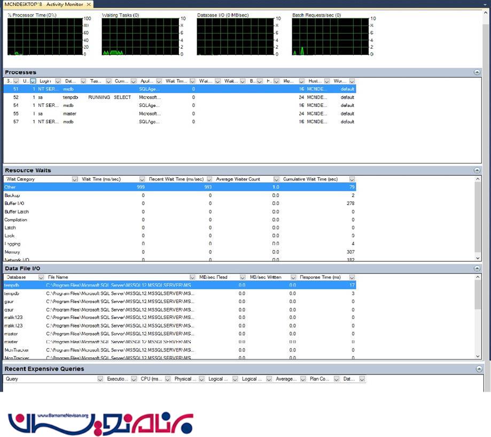Open the File Name column filter dropdown
491x437 pixels.
pos(192,277)
